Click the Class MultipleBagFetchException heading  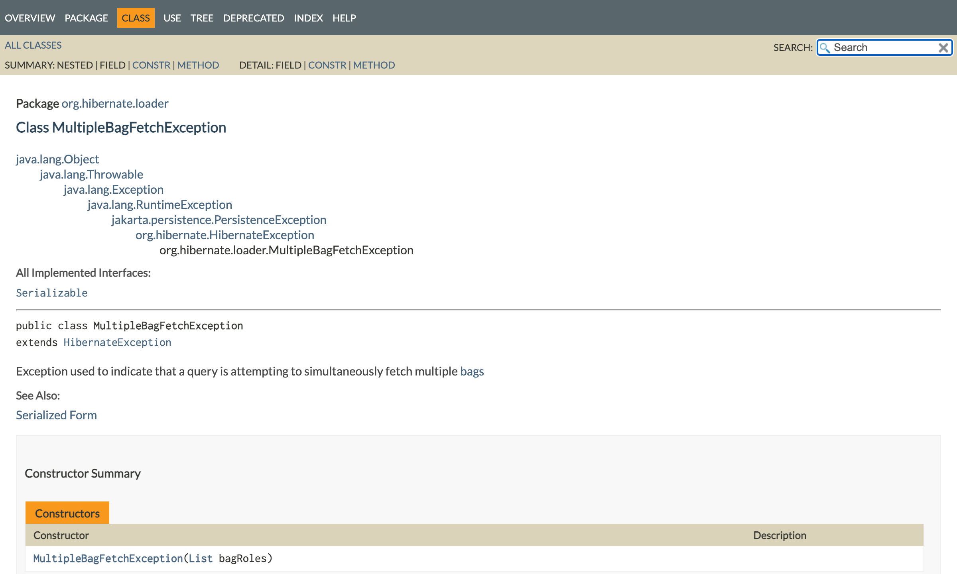(121, 128)
